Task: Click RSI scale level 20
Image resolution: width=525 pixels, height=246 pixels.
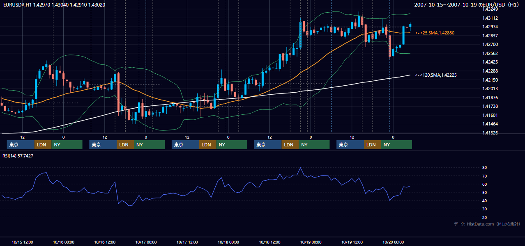Action: 485,217
